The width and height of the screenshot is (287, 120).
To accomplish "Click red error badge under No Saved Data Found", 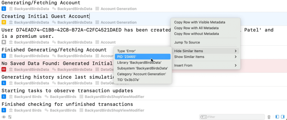I will [x=4, y=70].
